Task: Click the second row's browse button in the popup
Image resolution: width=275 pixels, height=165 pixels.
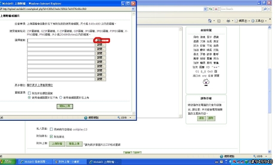Action: [101, 45]
